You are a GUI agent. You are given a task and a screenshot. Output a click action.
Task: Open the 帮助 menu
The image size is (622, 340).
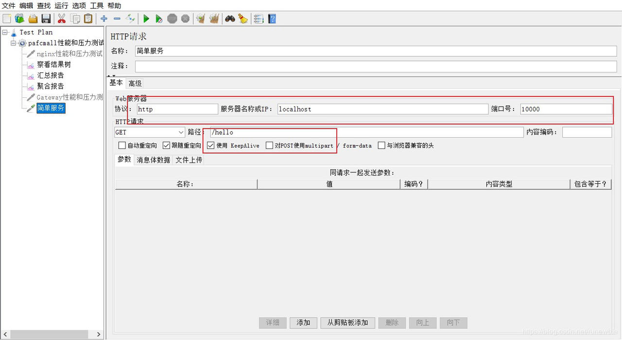[x=114, y=5]
